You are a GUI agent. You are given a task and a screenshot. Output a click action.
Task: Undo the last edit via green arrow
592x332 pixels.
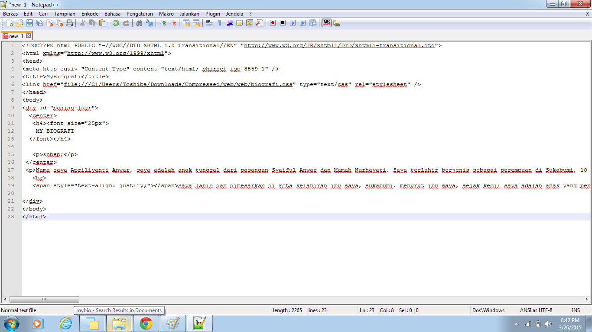[x=116, y=23]
